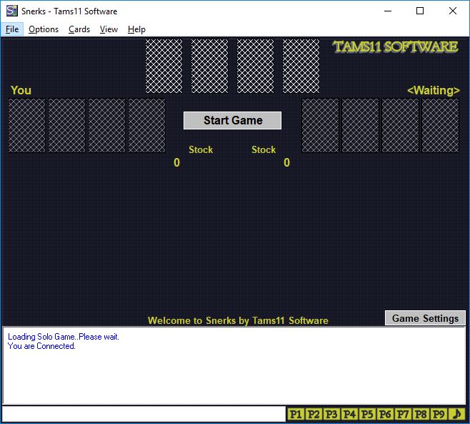The image size is (470, 424).
Task: Click the P9 phrase button
Action: (x=439, y=414)
